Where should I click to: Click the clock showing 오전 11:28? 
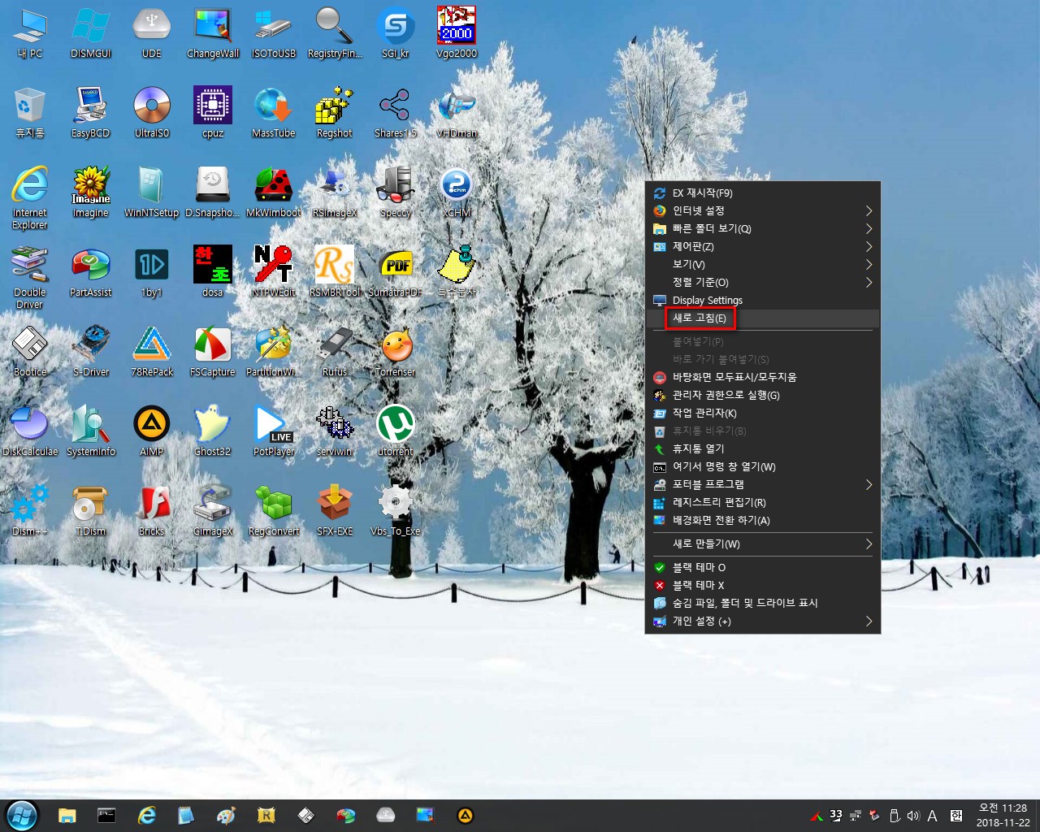pos(1003,815)
